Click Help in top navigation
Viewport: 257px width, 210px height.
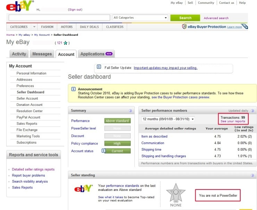point(242,3)
